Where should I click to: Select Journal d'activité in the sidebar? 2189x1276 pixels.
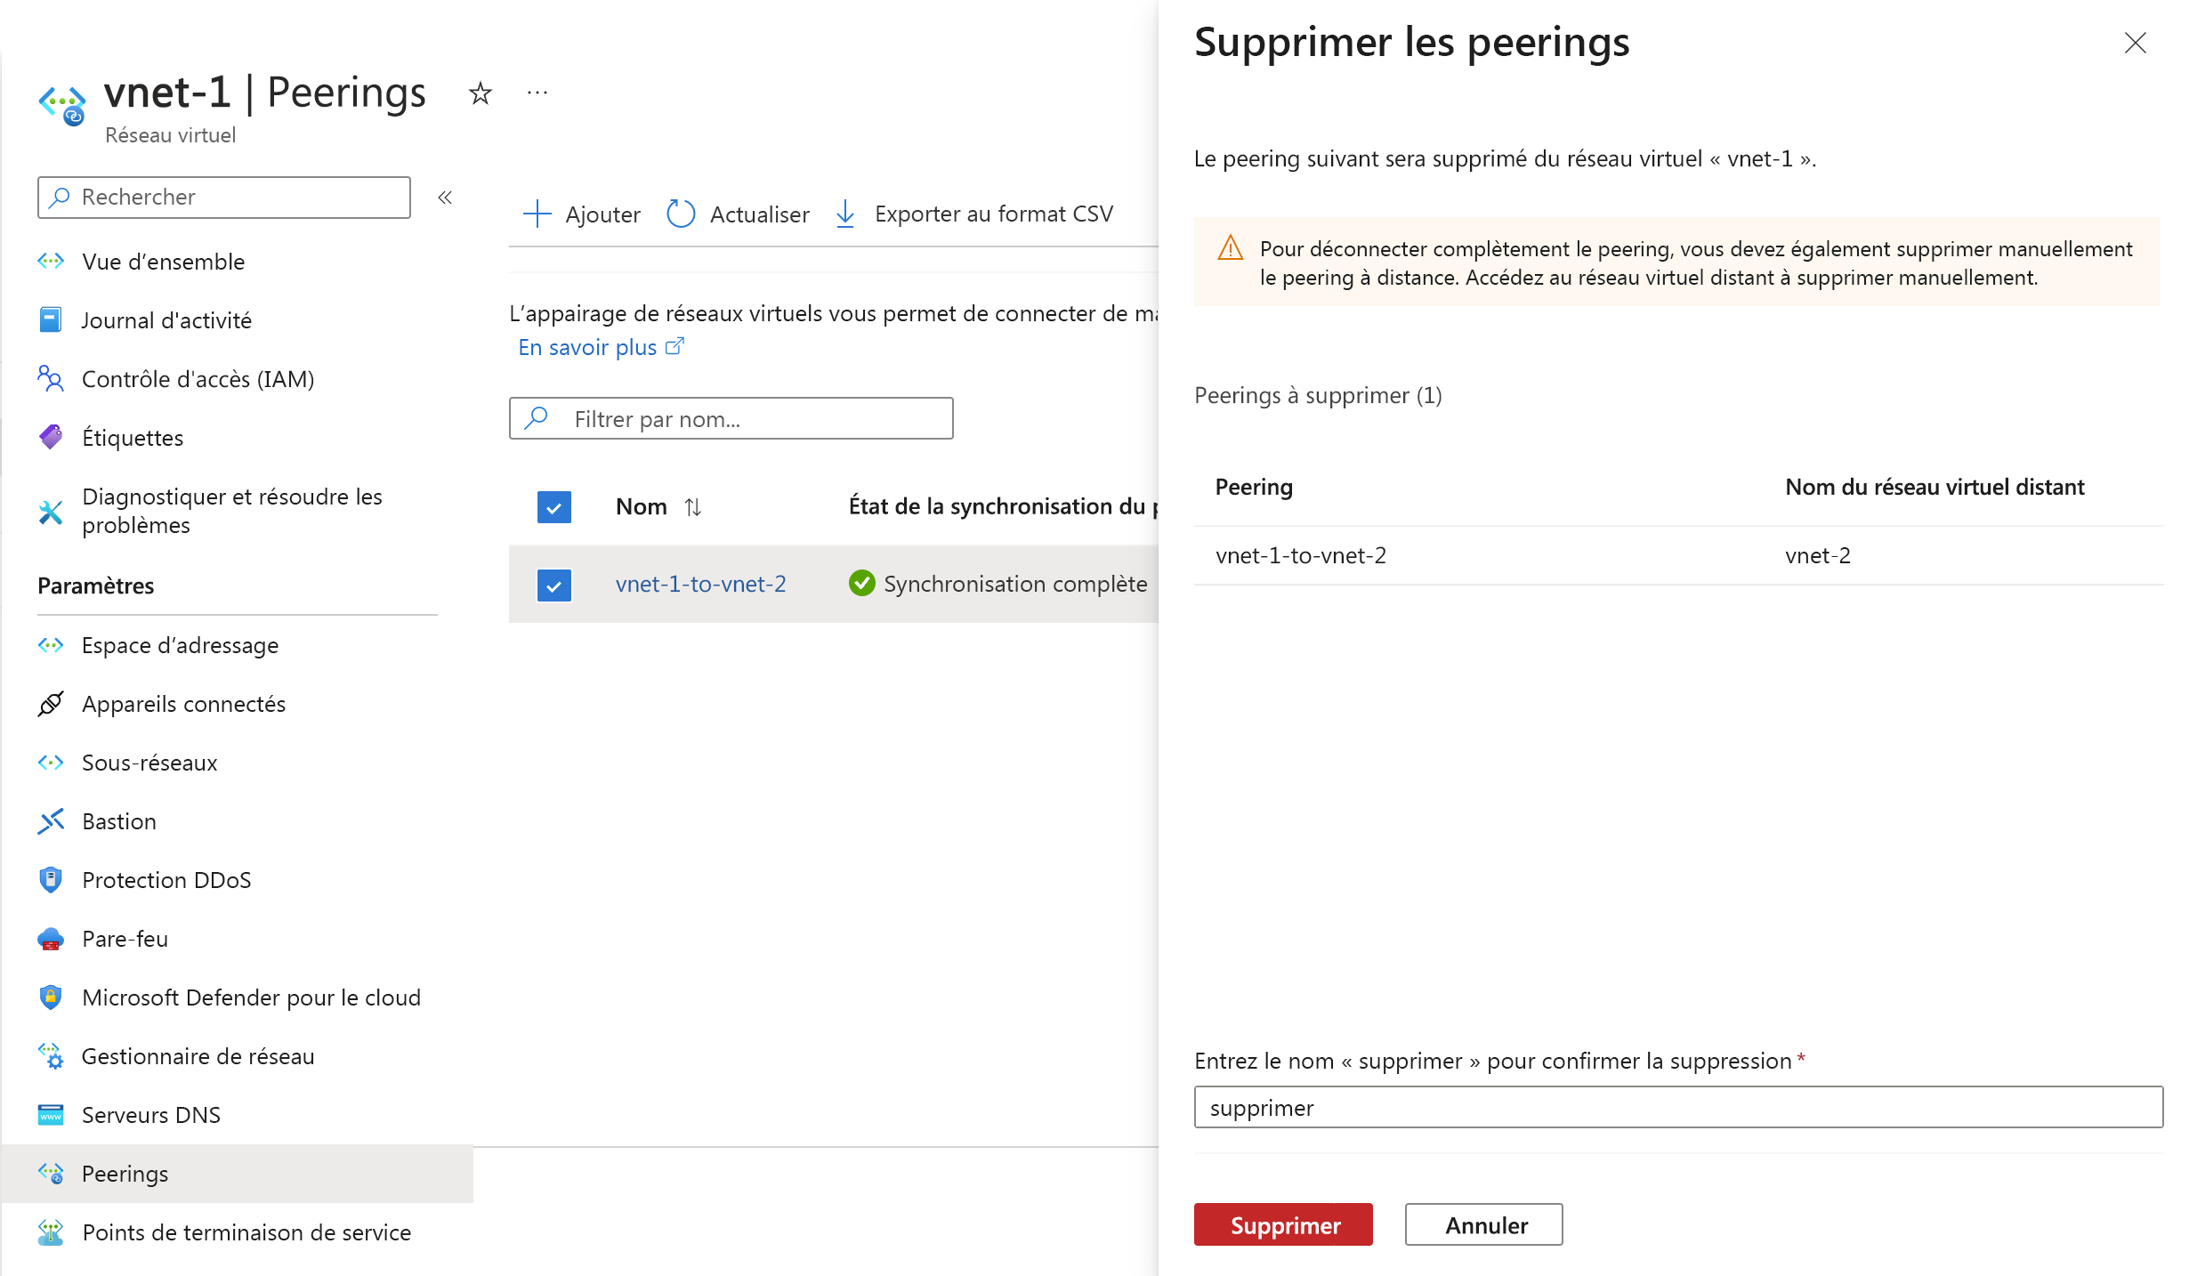(166, 319)
